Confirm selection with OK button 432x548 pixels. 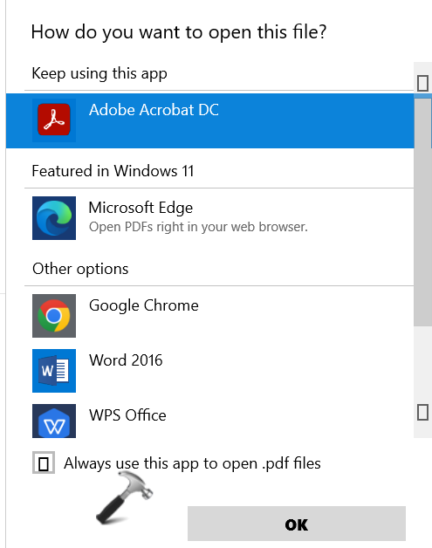click(297, 524)
